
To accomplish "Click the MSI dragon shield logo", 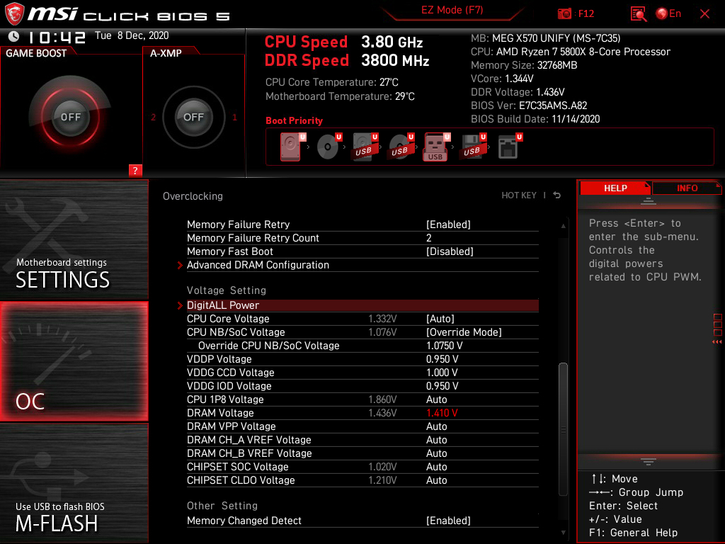I will click(14, 14).
